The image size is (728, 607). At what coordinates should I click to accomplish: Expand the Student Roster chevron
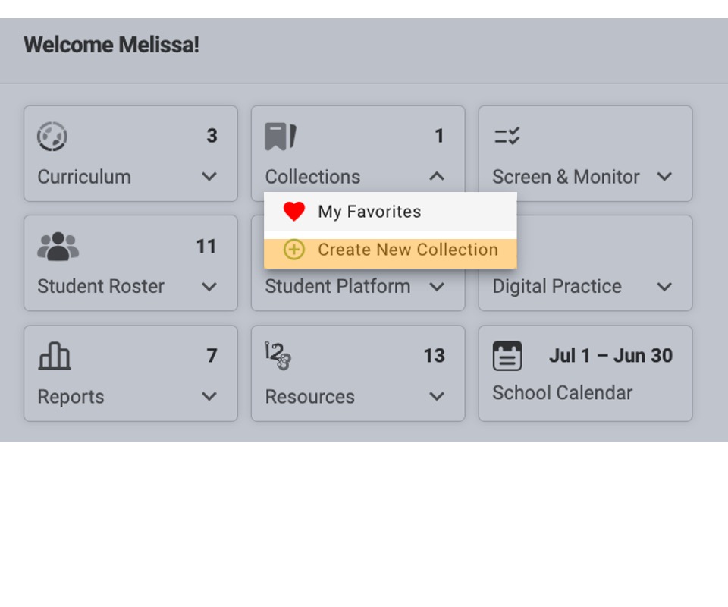209,287
